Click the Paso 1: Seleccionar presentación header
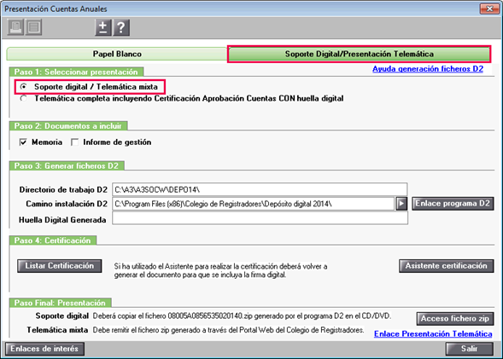Viewport: 503px width, 359px height. (x=76, y=72)
